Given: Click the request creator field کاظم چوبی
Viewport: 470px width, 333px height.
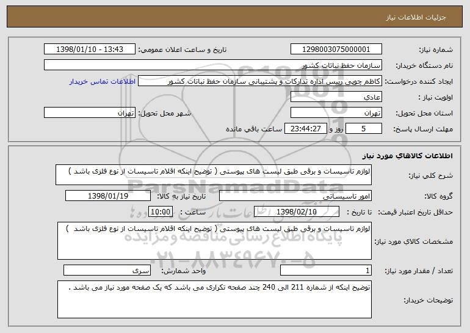Looking at the screenshot, I should (260, 81).
